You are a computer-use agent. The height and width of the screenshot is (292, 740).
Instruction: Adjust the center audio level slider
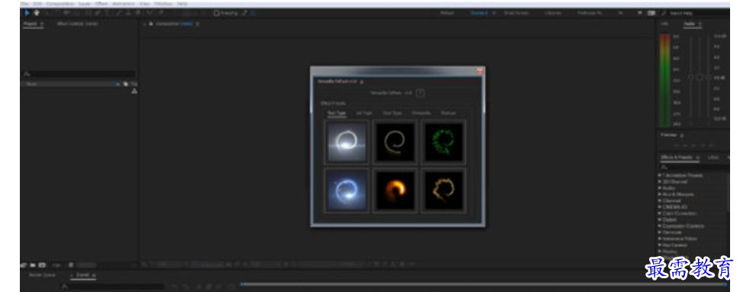click(x=700, y=76)
